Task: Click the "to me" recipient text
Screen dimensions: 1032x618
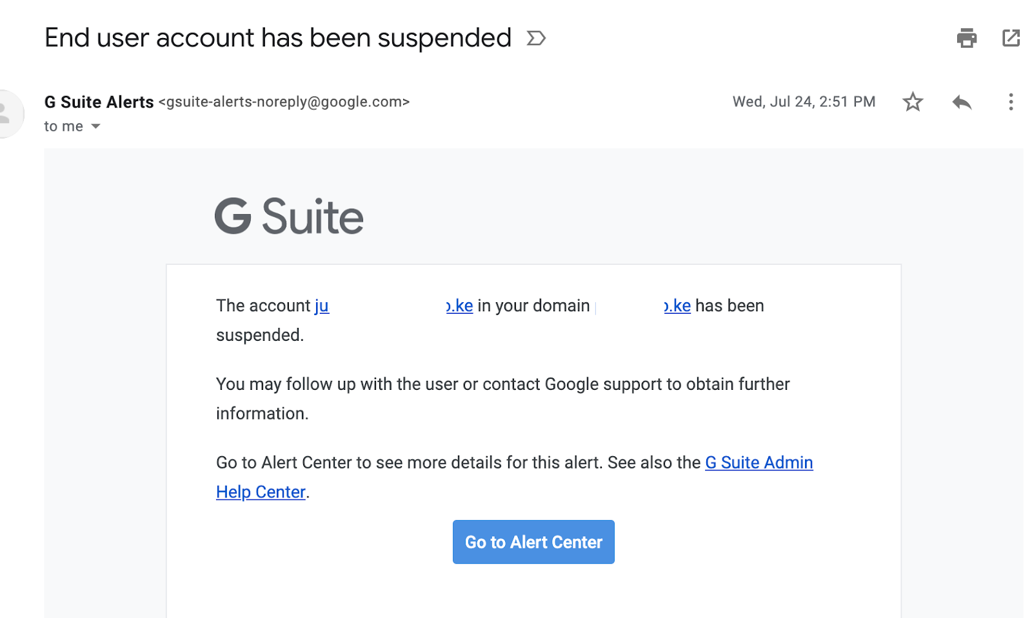Action: coord(63,126)
